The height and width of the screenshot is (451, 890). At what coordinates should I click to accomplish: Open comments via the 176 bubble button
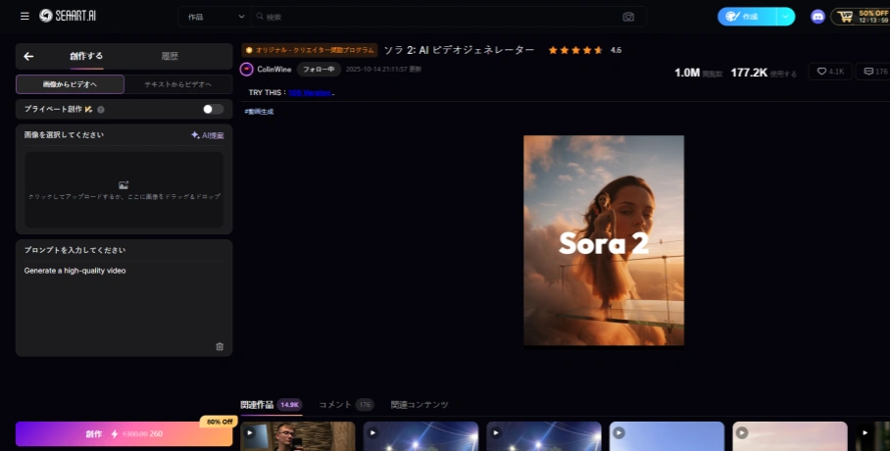(874, 72)
